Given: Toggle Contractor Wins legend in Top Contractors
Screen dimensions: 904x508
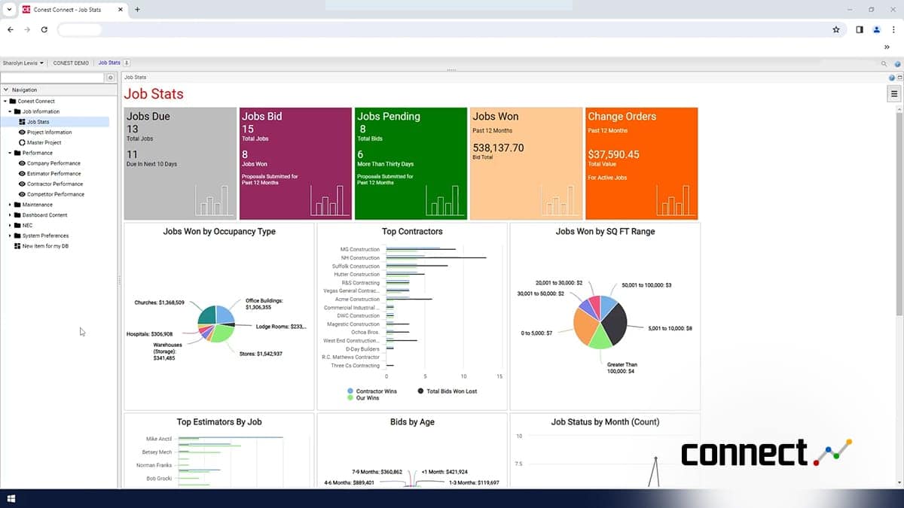Looking at the screenshot, I should point(372,391).
